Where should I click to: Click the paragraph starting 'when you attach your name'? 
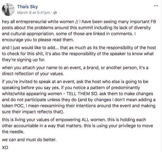(x=75, y=71)
